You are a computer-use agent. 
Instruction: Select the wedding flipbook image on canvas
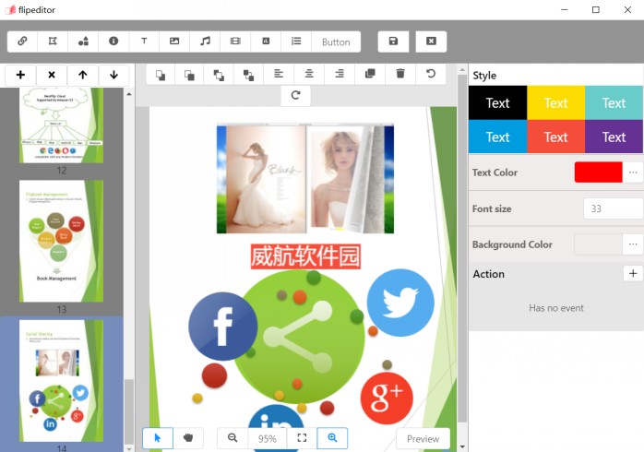pyautogui.click(x=305, y=179)
